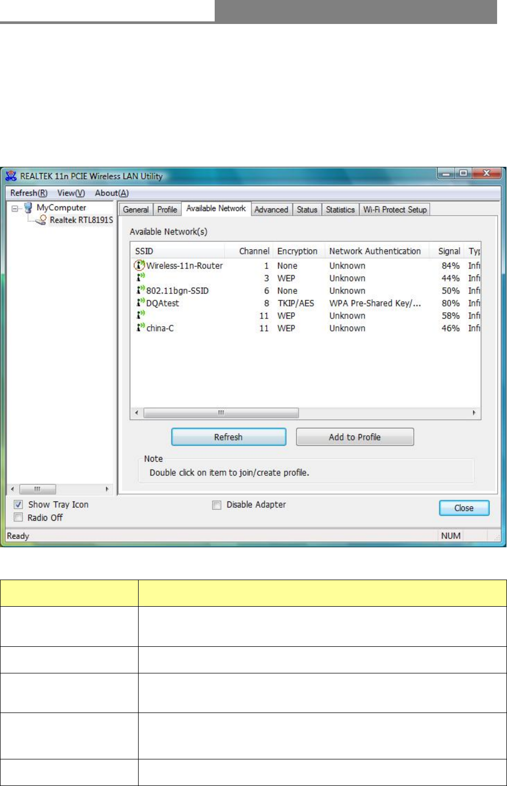
Task: Select the 802.11bgn-SSID network name
Action: [x=177, y=291]
